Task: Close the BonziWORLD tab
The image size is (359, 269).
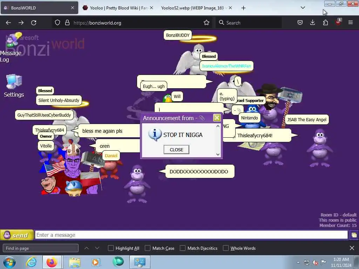Action: [x=73, y=8]
